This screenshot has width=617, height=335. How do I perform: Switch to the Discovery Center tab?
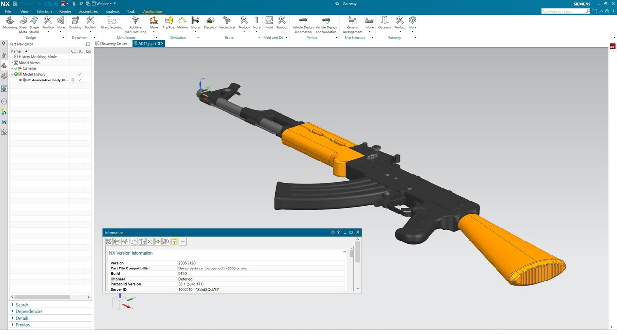111,43
